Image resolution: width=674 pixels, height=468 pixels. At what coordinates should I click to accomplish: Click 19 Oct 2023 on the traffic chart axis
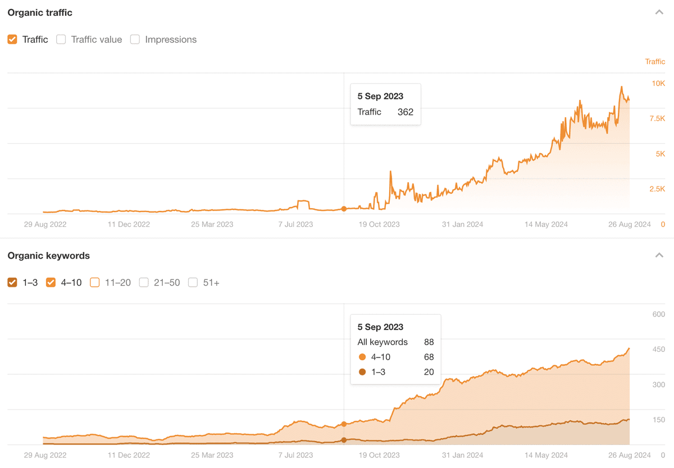click(379, 224)
